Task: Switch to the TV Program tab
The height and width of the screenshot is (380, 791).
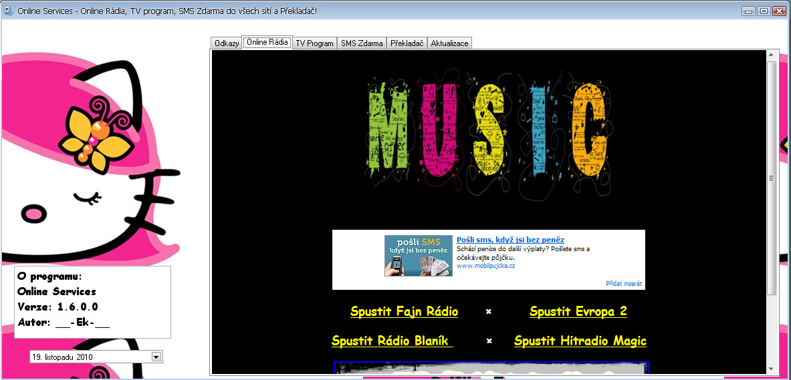Action: click(314, 43)
